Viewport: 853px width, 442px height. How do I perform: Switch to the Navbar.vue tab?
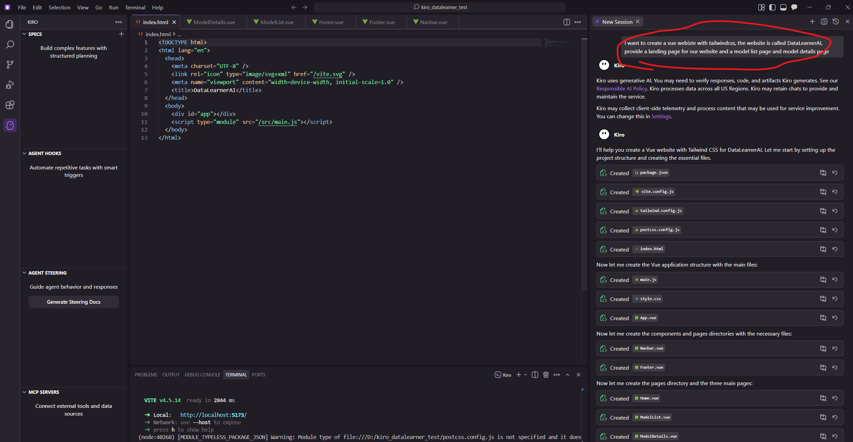pos(433,22)
